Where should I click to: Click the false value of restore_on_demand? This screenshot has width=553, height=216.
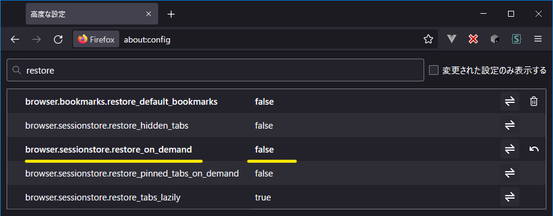pyautogui.click(x=264, y=150)
